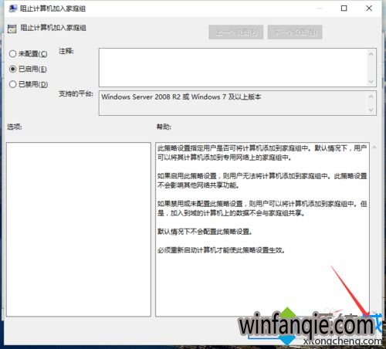Click the policy setting icon beside the heading
This screenshot has height=349, width=386.
pyautogui.click(x=12, y=29)
